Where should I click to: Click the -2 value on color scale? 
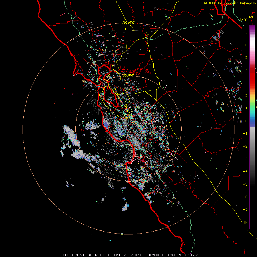coord(245,146)
